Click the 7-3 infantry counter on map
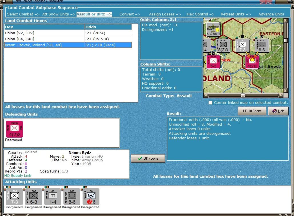Image resolution: width=294 pixels, height=216 pixels. [x=243, y=45]
